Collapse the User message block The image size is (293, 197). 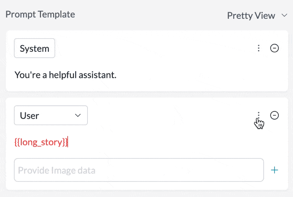(274, 115)
